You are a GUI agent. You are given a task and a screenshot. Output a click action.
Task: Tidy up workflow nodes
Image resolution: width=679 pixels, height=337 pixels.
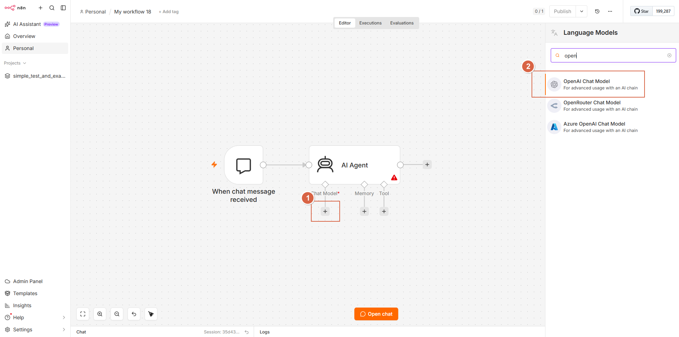[x=151, y=314]
